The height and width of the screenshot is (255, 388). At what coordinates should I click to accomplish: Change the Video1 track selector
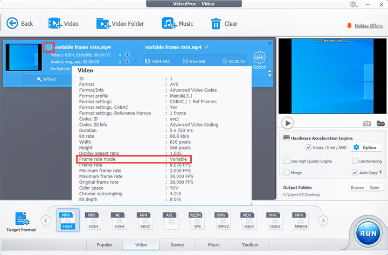pyautogui.click(x=120, y=55)
